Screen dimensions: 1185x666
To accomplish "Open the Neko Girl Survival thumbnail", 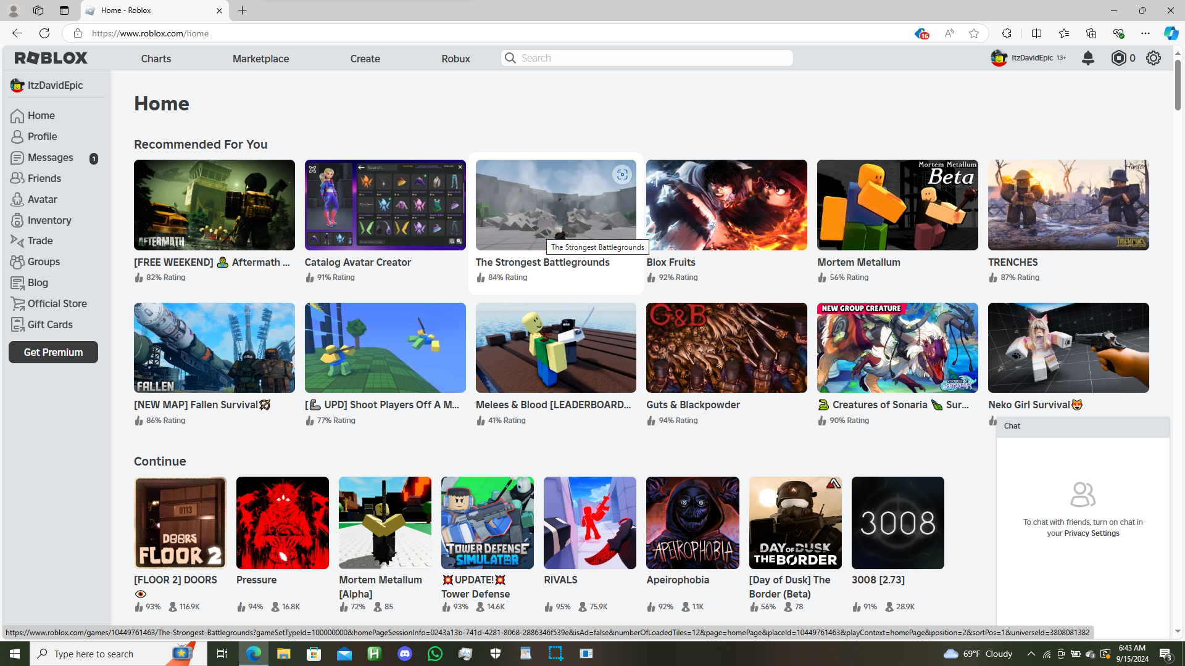I will point(1068,348).
